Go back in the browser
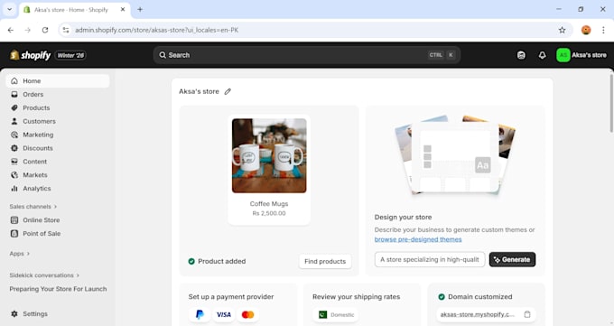 tap(11, 30)
